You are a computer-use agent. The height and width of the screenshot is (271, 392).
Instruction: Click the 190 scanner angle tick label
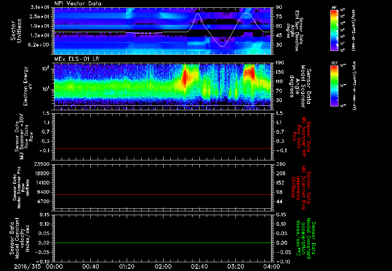tap(280, 63)
